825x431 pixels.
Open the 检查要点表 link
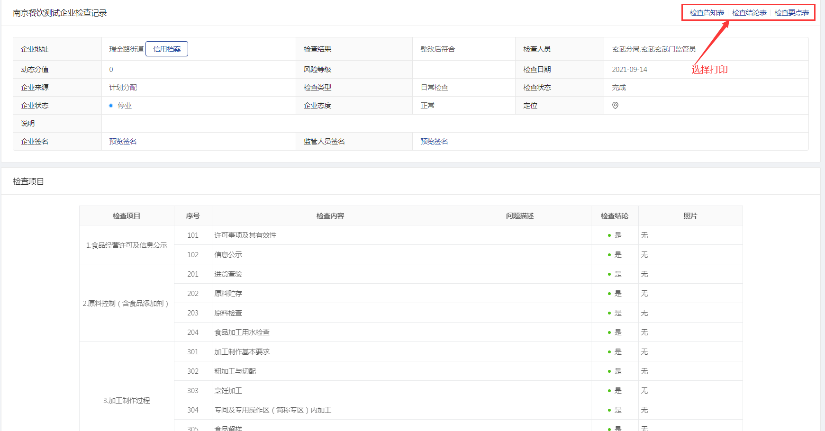[x=791, y=13]
